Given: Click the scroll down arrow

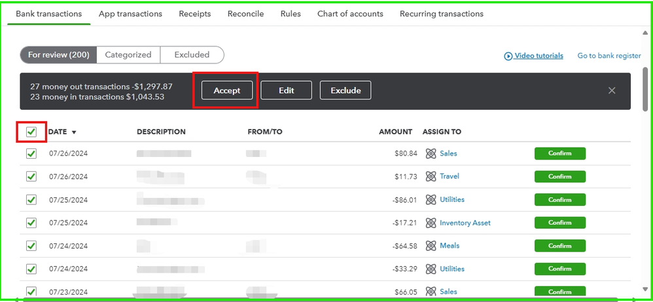Looking at the screenshot, I should click(x=645, y=289).
